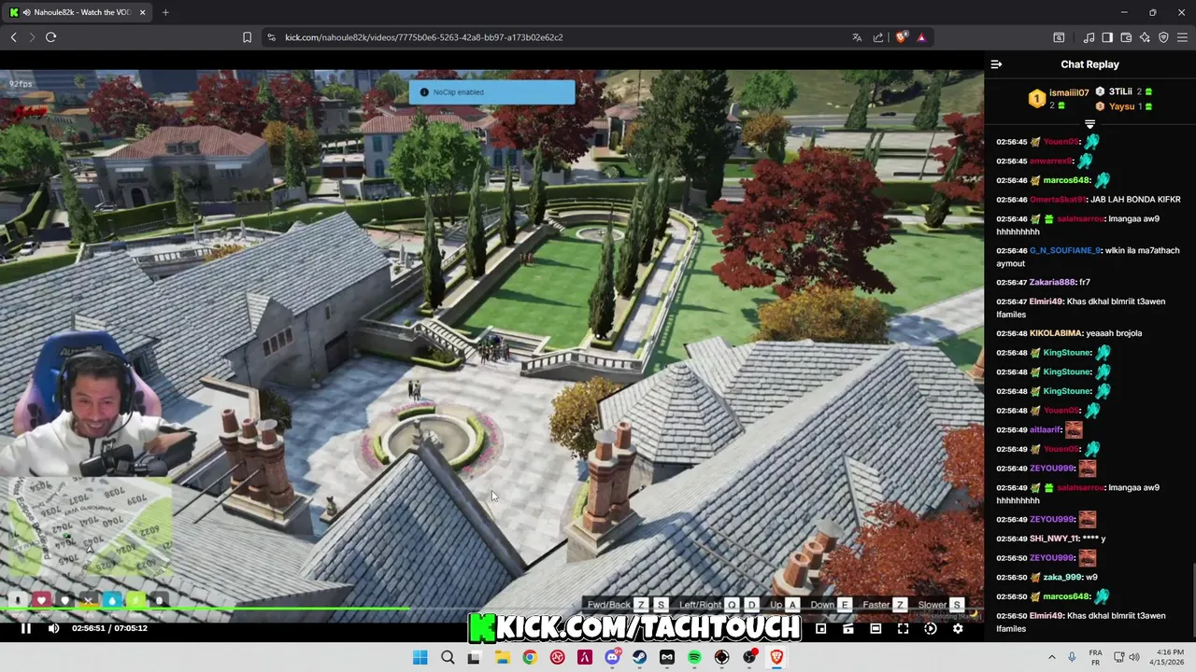Image resolution: width=1196 pixels, height=672 pixels.
Task: Select the 02:56:51 / 07:05:12 time display
Action: [109, 628]
